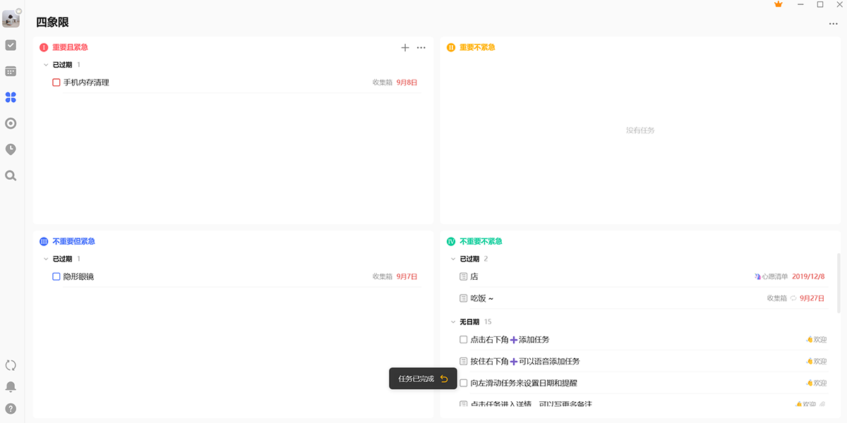Undo the completed task in toast
The image size is (847, 423).
pyautogui.click(x=444, y=379)
